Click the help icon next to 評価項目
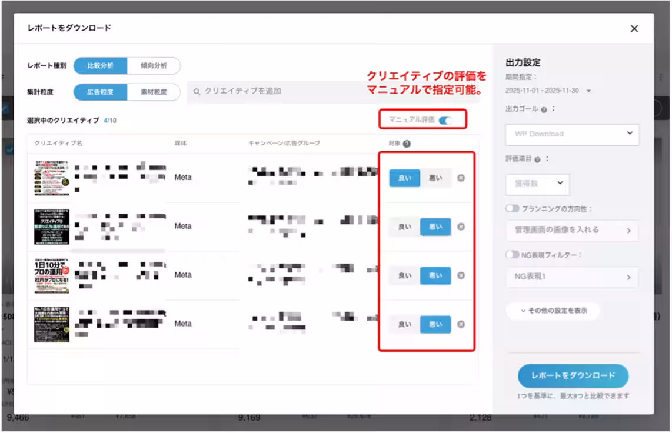This screenshot has height=433, width=672. [538, 159]
